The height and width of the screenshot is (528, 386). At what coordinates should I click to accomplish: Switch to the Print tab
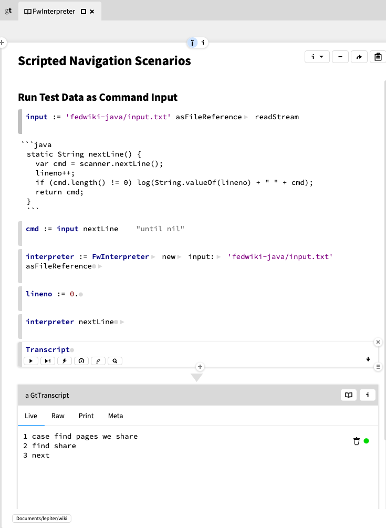[x=86, y=416]
